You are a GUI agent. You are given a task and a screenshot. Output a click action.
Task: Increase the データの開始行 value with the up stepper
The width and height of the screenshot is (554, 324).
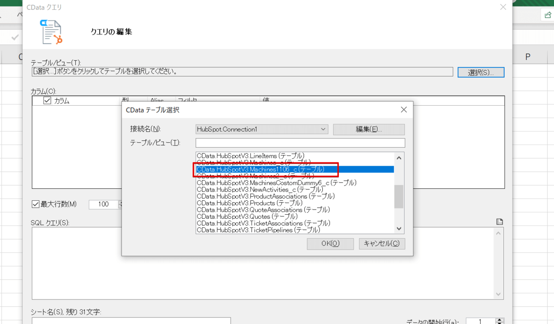click(x=499, y=320)
